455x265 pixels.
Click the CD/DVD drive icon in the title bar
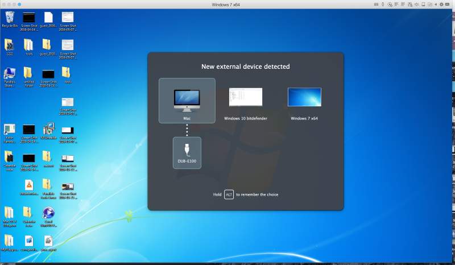click(x=390, y=5)
